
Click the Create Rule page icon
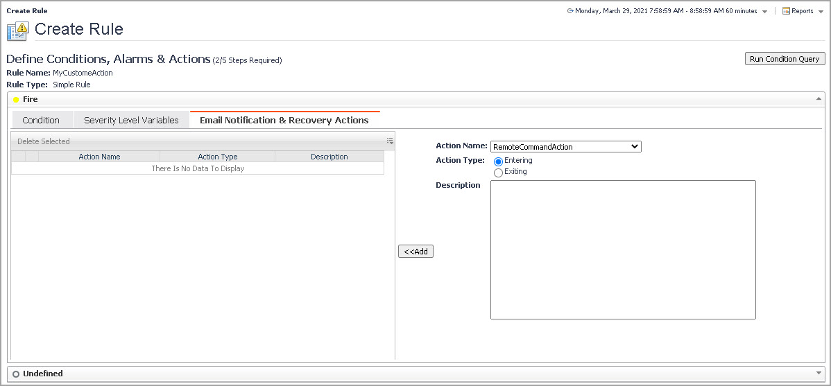(x=17, y=30)
